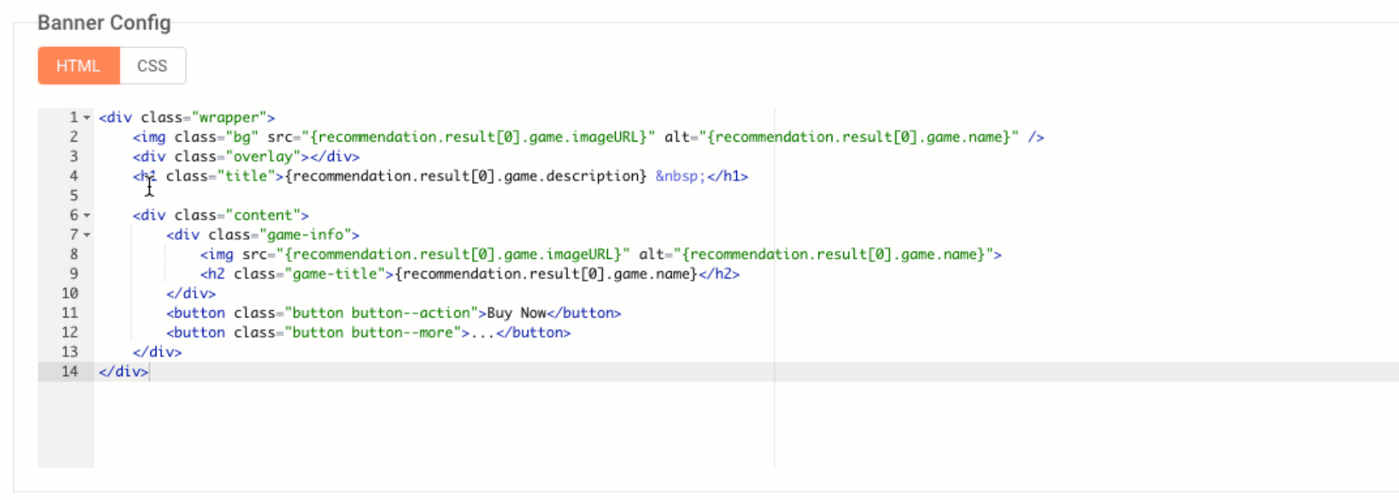Collapse the wrapper div on line 1
1399x500 pixels.
pyautogui.click(x=87, y=118)
